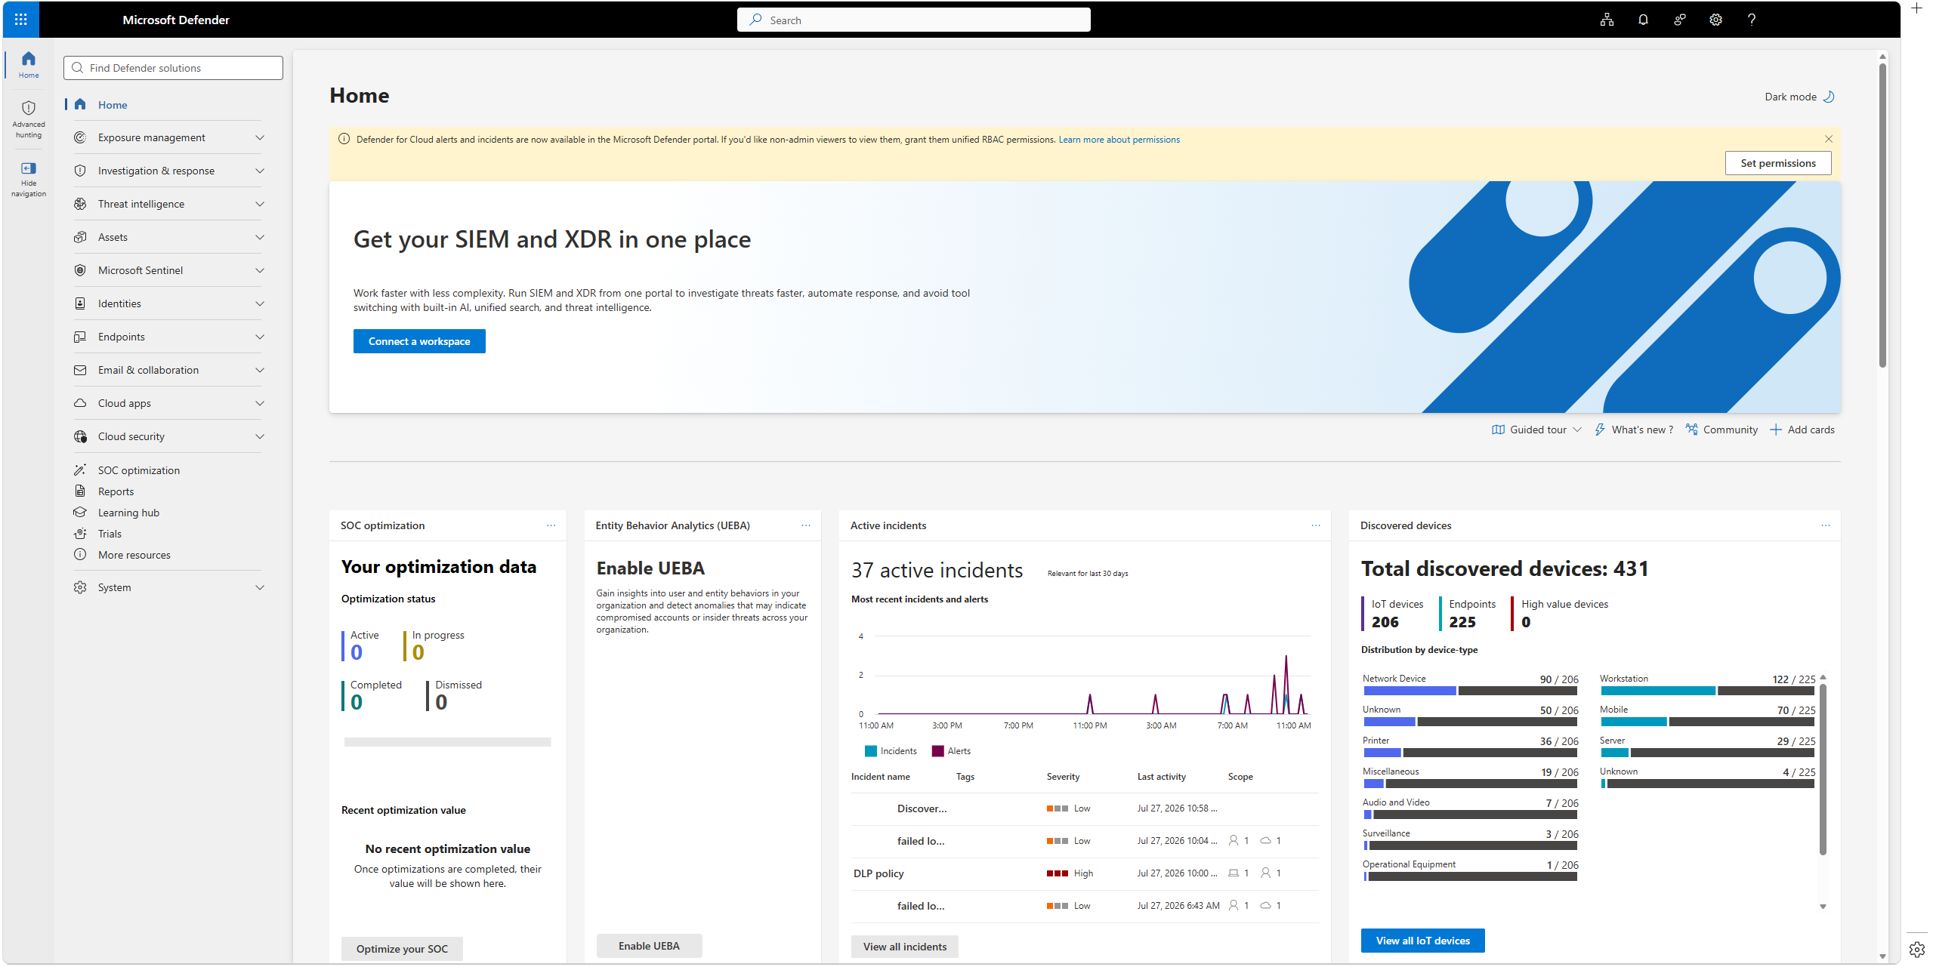Click the Reports document icon
Viewport: 1933px width, 967px height.
coord(80,491)
